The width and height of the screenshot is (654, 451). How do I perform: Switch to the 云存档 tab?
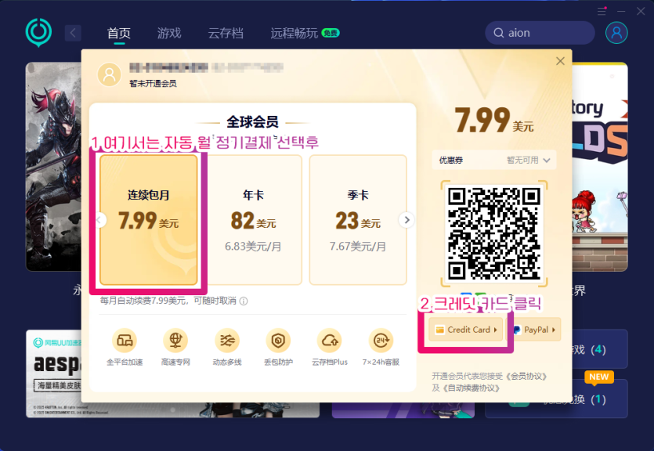click(226, 33)
